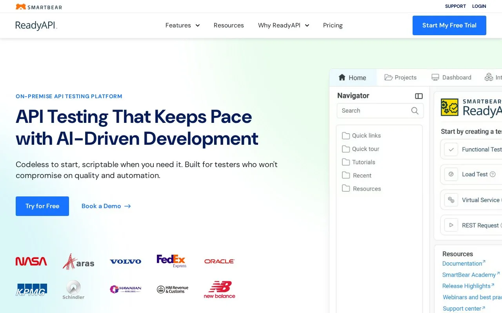Choose the Functional Test option
Viewport: 502px width, 313px height.
click(x=472, y=149)
